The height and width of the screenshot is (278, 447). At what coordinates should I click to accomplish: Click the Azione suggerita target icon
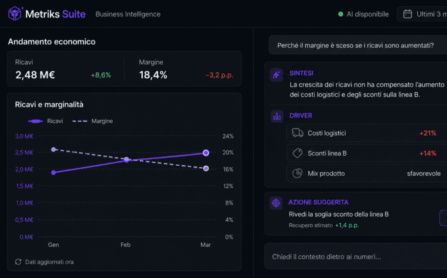click(276, 203)
